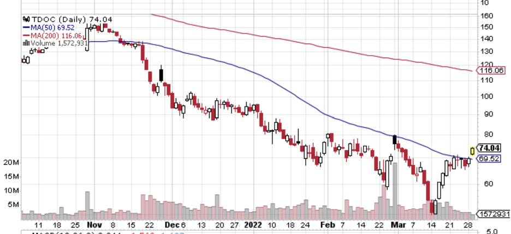Screen dimensions: 511x234
Task: Click the red MA(200) line legend icon
Action: point(26,35)
